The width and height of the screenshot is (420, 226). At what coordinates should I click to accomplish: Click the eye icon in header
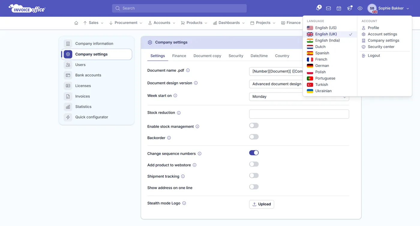[x=360, y=8]
